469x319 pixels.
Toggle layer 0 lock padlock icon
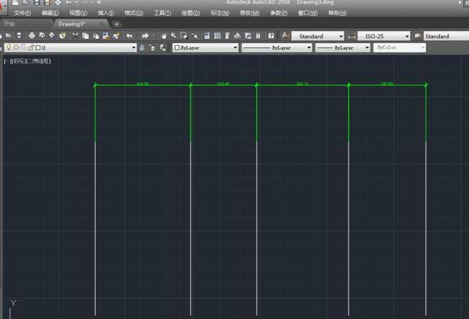click(30, 47)
